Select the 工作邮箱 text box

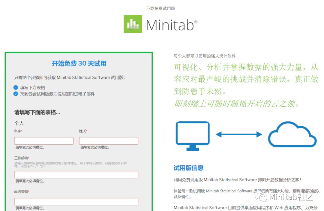[76, 174]
